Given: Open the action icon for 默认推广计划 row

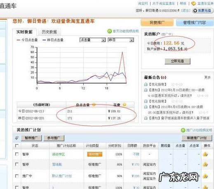Looking at the screenshot, I should click(x=205, y=176).
